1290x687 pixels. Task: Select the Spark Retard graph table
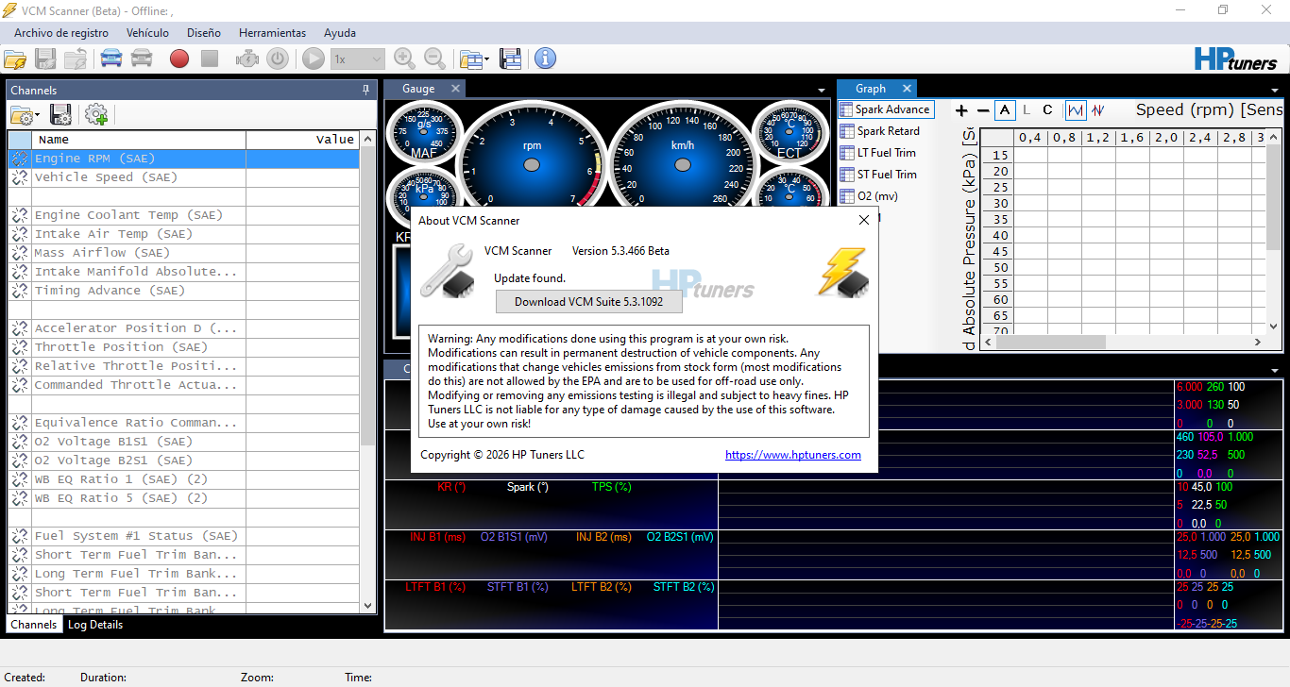tap(879, 131)
